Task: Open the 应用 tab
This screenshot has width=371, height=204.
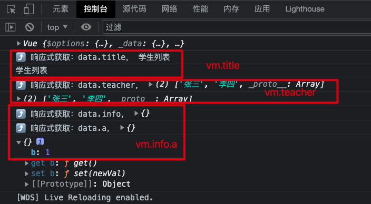Action: click(x=262, y=9)
